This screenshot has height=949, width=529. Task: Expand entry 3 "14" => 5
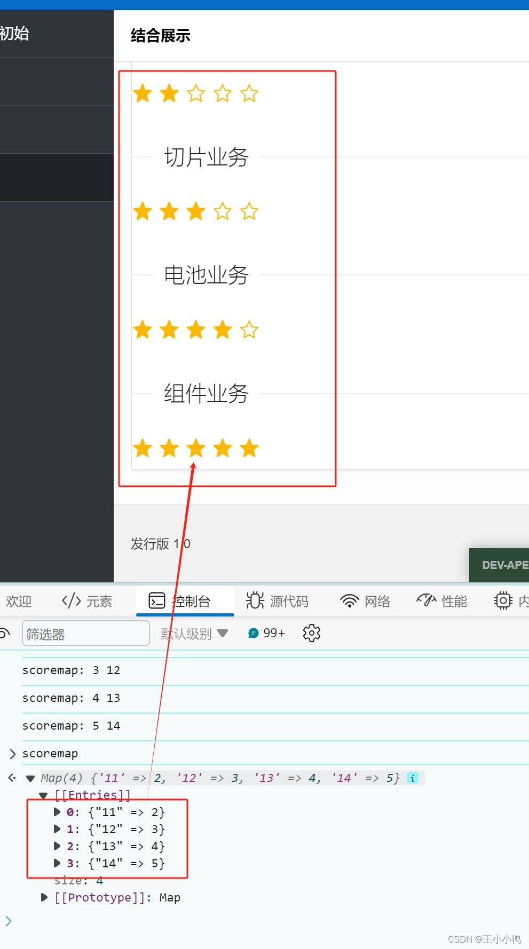pos(57,864)
